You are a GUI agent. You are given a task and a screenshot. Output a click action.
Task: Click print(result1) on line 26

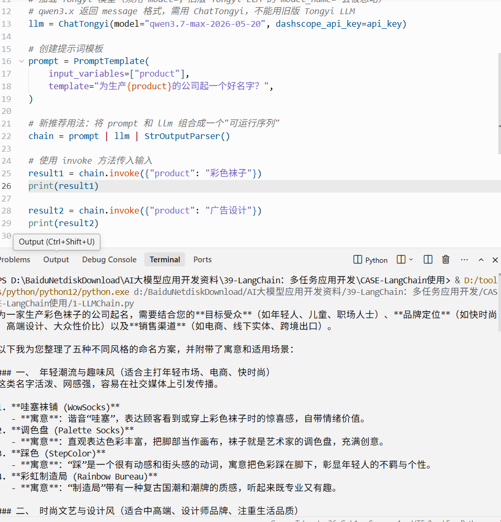click(63, 186)
